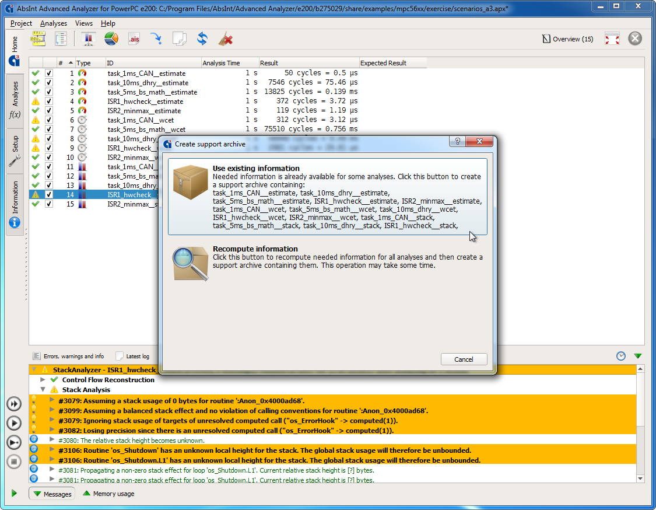Click the small green play arrow at bottom left
The height and width of the screenshot is (510, 656).
coord(14,493)
